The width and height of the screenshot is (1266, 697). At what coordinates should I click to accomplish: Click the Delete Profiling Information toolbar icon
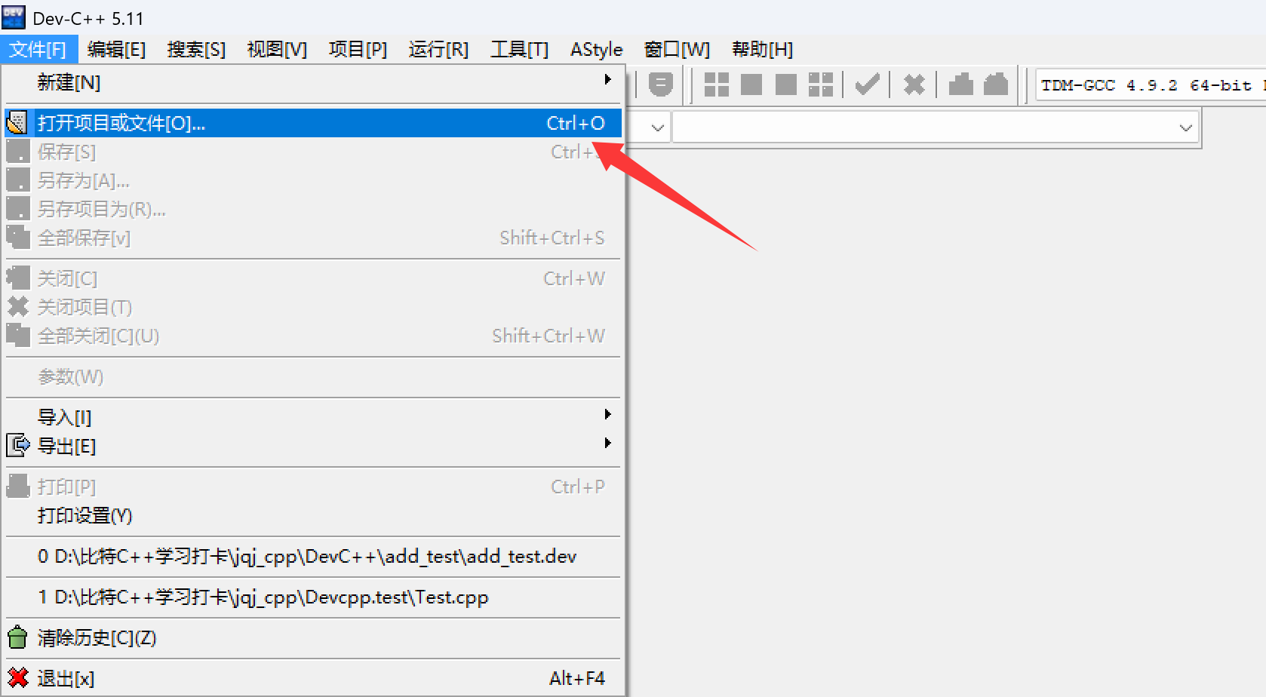pyautogui.click(x=996, y=84)
